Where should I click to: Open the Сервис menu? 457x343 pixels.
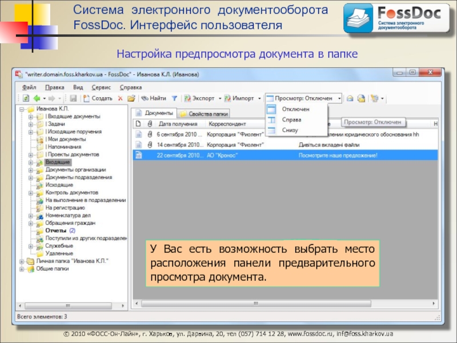click(101, 87)
